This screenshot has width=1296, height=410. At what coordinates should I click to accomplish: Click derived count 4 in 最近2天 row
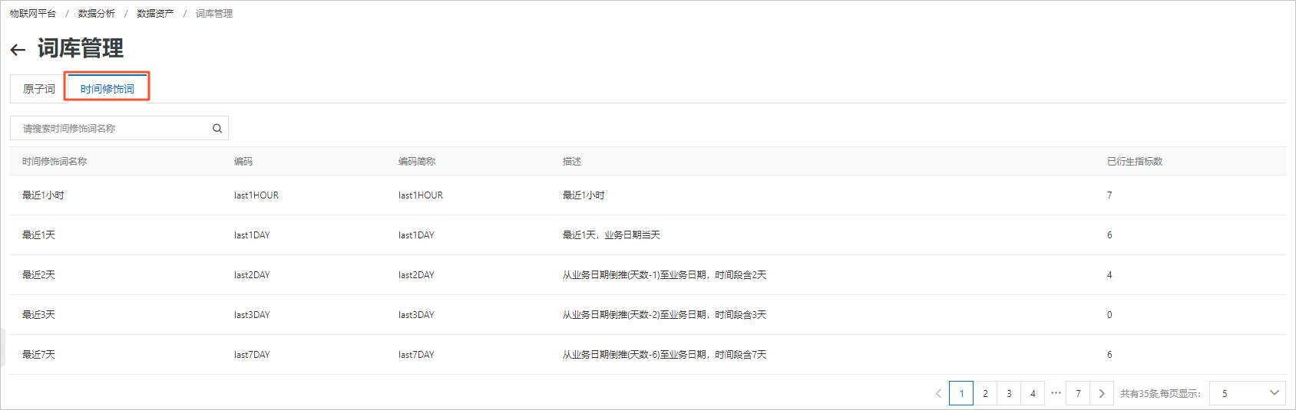(1109, 275)
